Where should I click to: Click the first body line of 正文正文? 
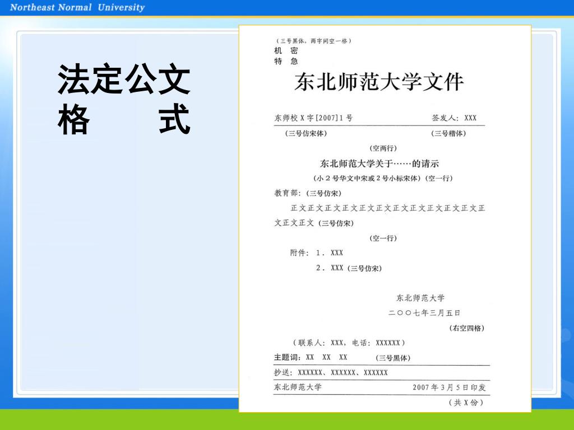388,208
